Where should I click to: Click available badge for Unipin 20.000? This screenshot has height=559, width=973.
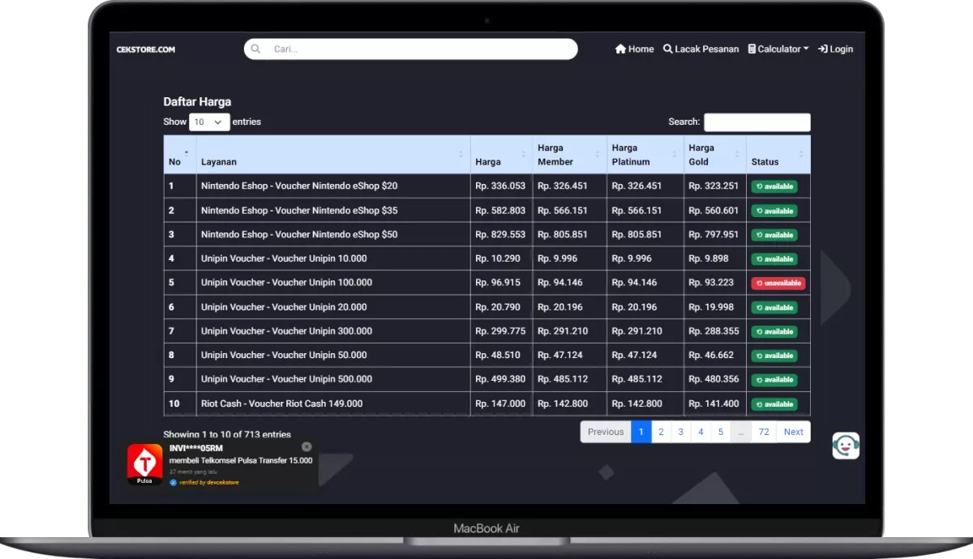[774, 308]
